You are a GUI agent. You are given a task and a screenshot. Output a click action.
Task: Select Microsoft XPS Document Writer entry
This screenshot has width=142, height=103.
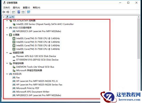click(x=33, y=92)
